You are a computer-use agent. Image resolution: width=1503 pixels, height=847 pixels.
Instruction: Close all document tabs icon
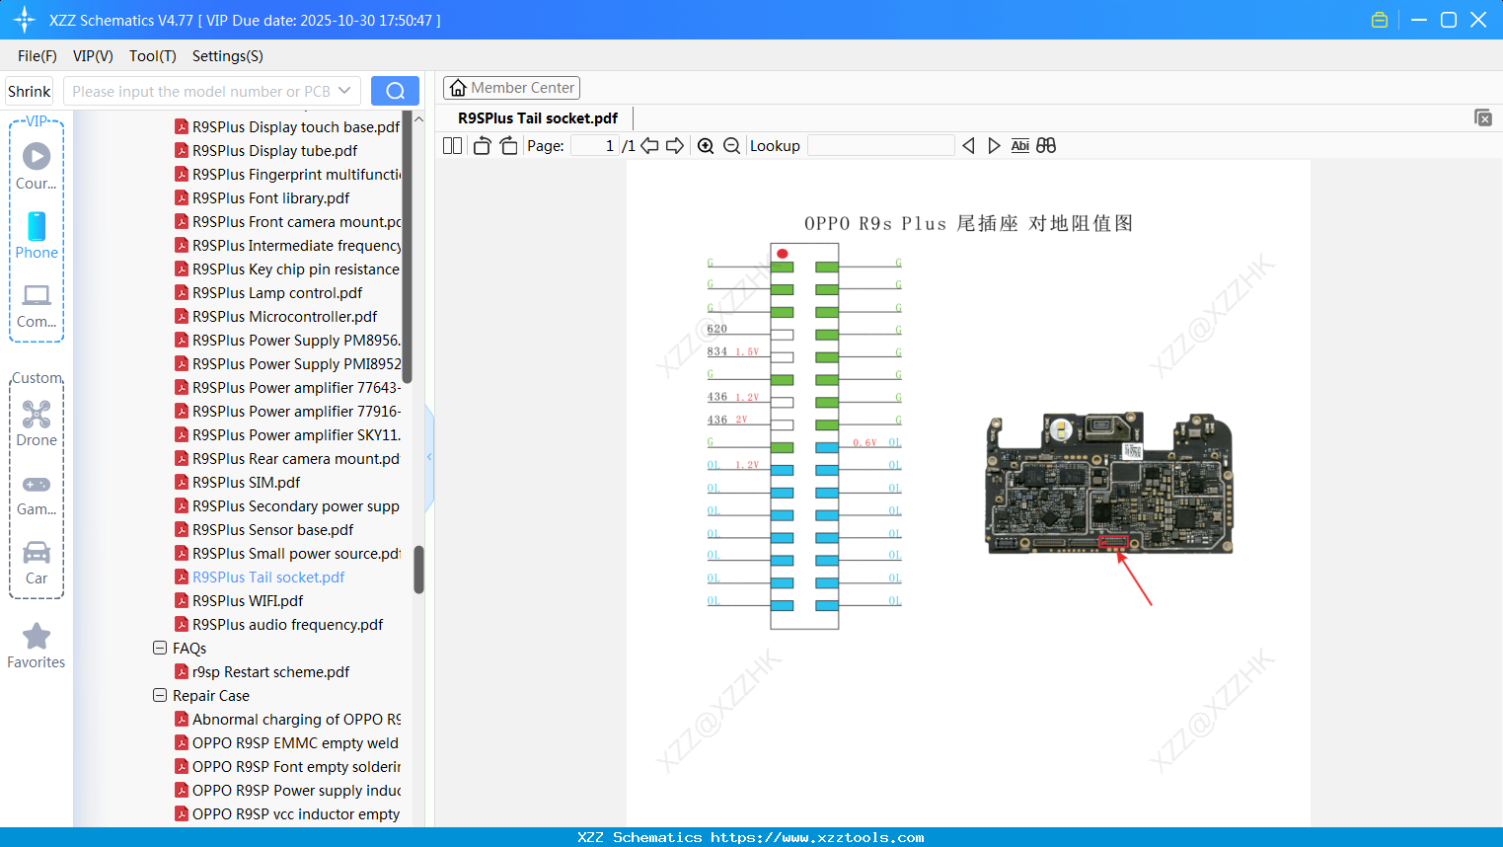tap(1482, 117)
